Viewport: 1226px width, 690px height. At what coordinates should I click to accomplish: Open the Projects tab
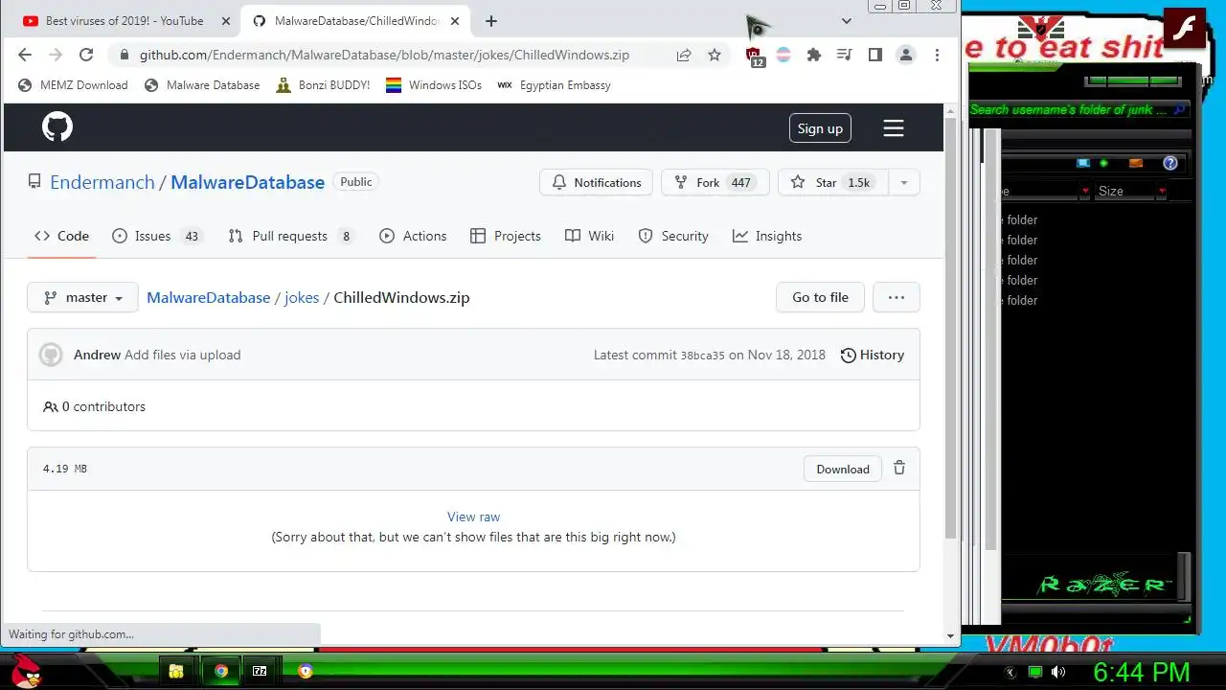coord(506,236)
